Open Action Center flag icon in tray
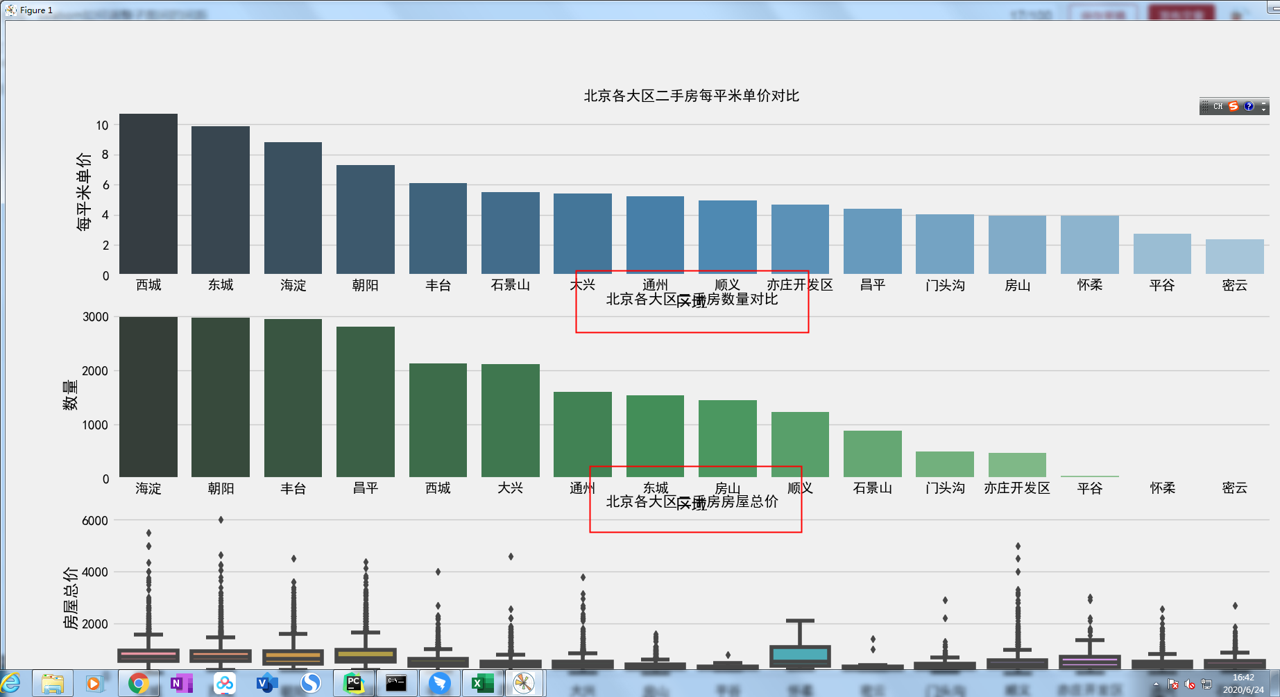 click(1173, 685)
